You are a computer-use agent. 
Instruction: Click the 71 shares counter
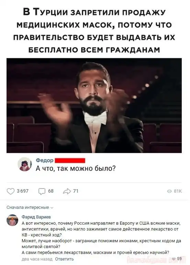click(76, 191)
